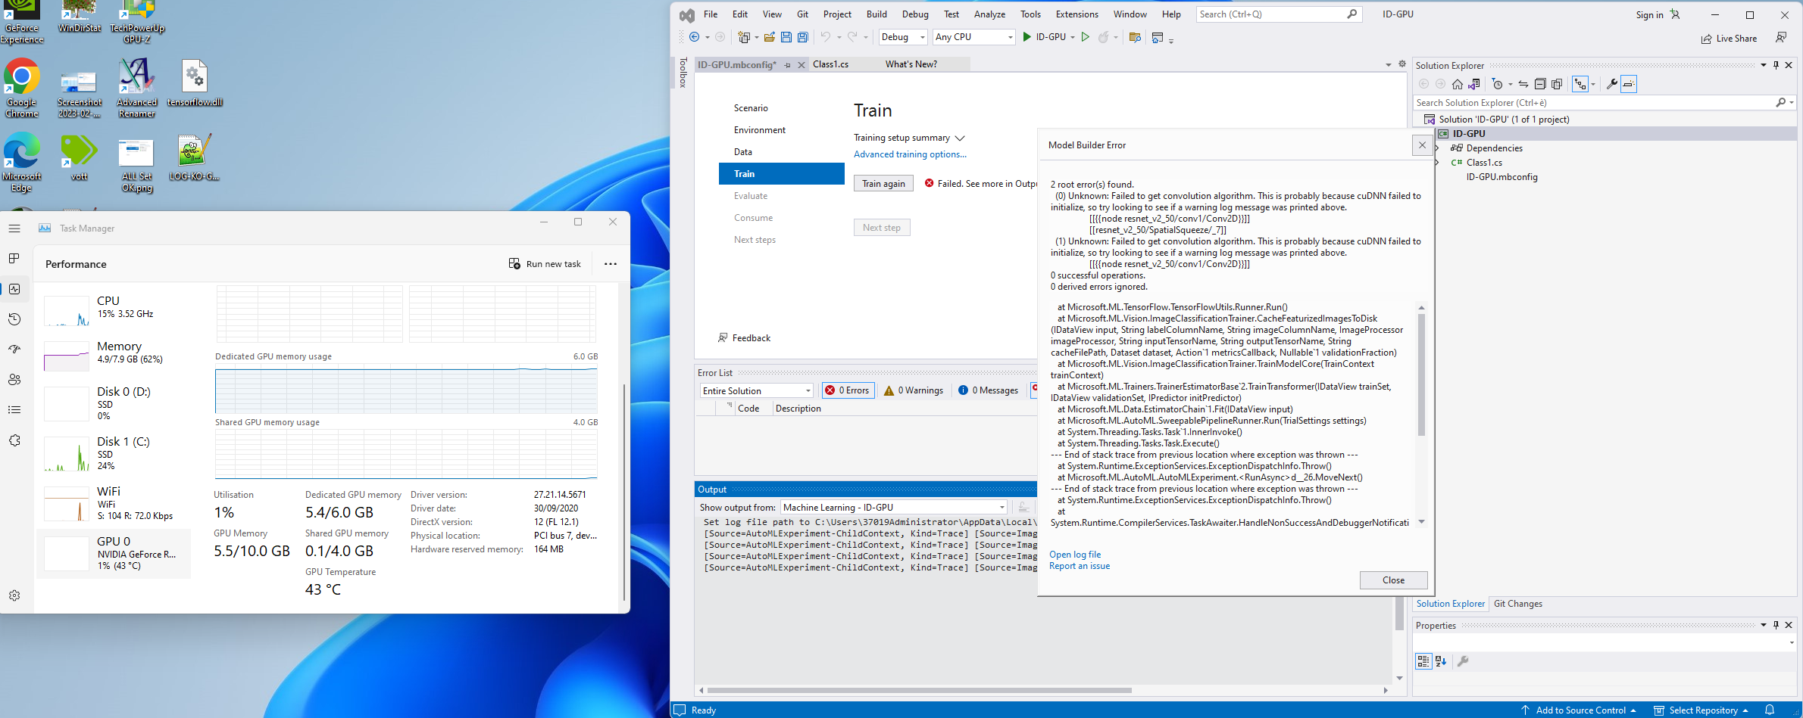The image size is (1803, 718).
Task: Toggle the 0 Warnings filter
Action: 914,390
